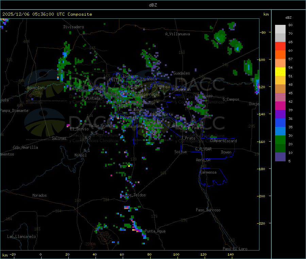Screen dimensions: 306x259
Task: Click the -80 tick on right axis
Action: click(263, 33)
